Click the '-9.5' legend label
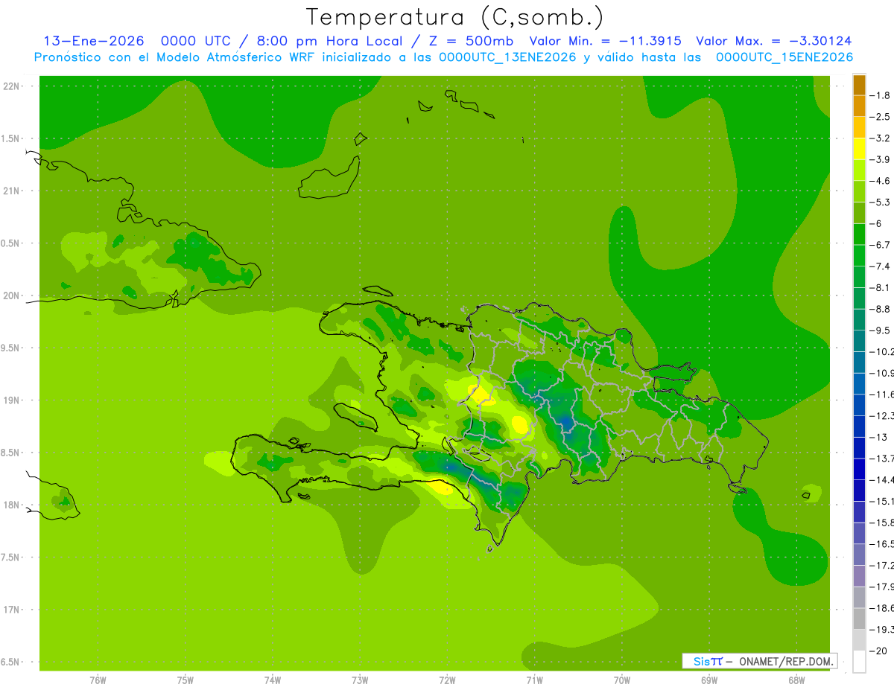Screen dimensions: 894x690 [881, 330]
